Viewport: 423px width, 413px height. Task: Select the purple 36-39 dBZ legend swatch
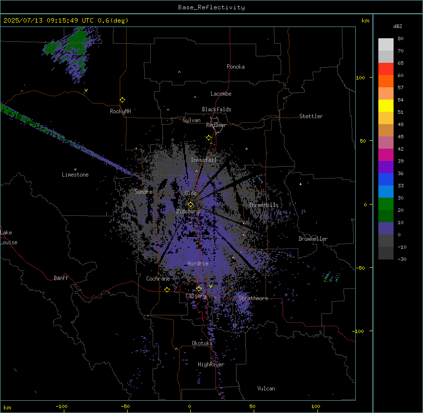pos(386,167)
